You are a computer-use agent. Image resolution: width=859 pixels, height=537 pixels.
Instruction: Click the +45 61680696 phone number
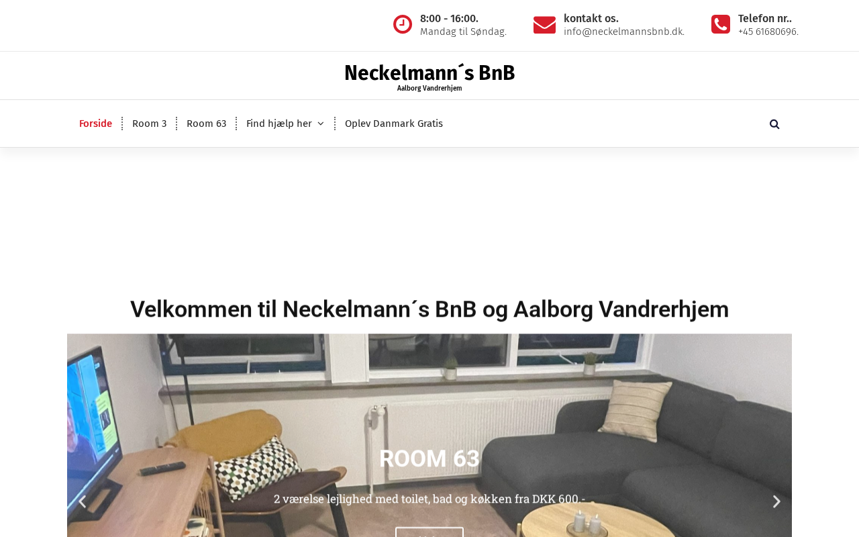click(768, 32)
